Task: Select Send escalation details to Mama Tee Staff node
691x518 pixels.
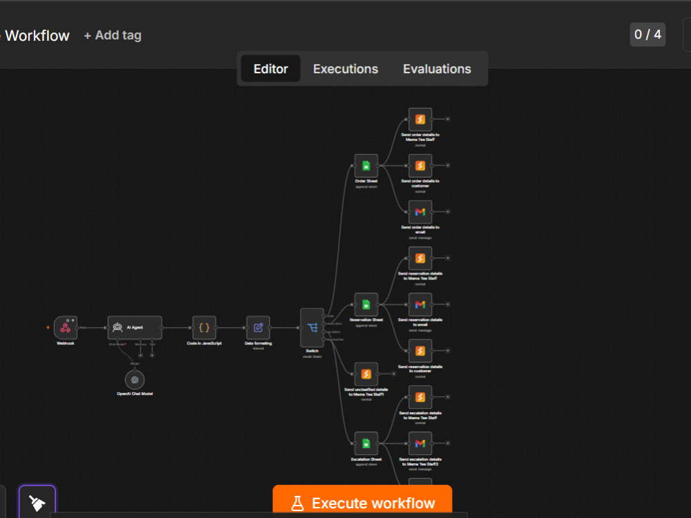Action: (420, 397)
